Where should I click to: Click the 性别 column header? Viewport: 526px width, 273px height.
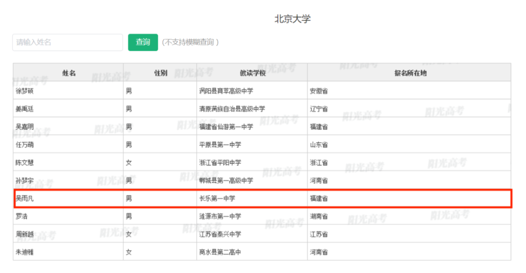coord(160,73)
